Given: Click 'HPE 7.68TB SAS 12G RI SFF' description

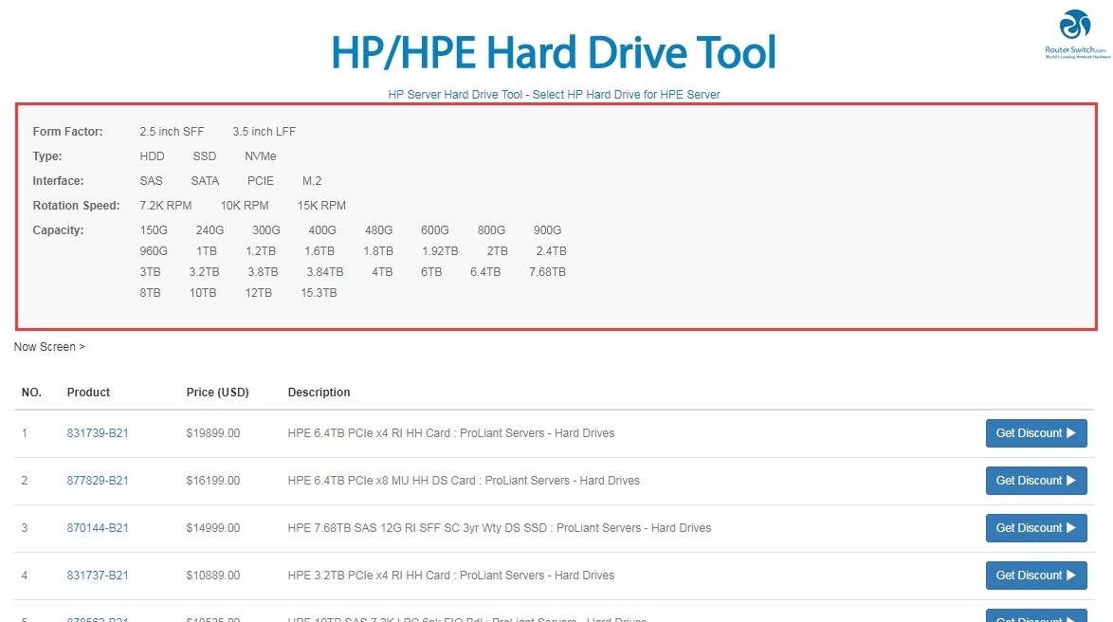Looking at the screenshot, I should (500, 528).
